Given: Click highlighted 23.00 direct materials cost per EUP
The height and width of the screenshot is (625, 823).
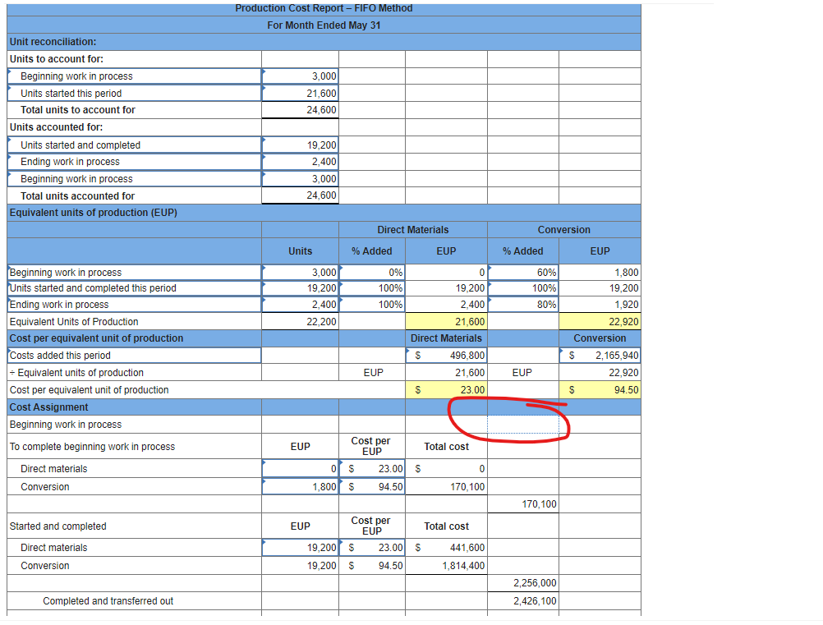Looking at the screenshot, I should tap(446, 390).
